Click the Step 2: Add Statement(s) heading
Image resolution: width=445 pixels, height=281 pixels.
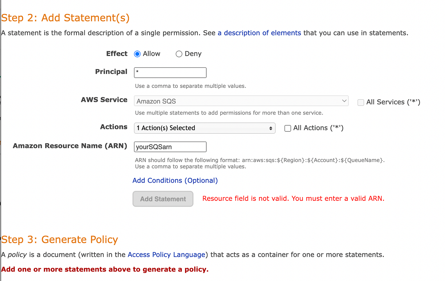[x=65, y=18]
